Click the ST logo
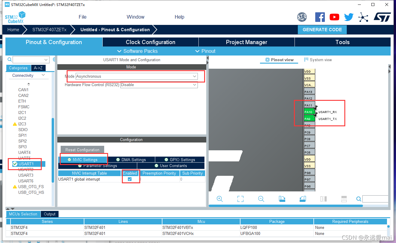396x243 pixels. tap(382, 17)
